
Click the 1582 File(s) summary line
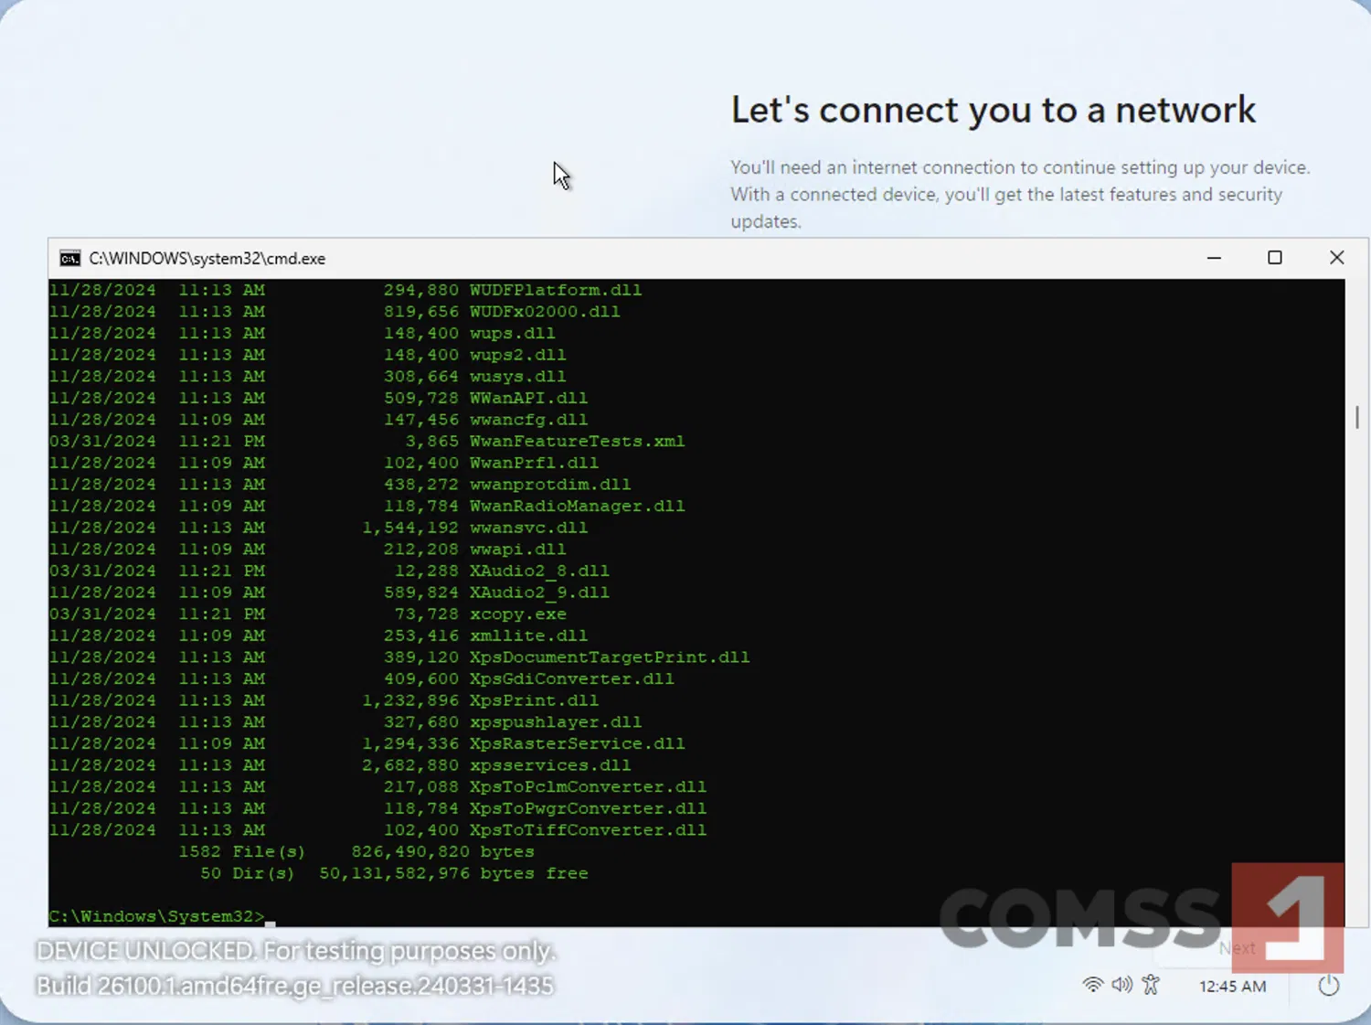pyautogui.click(x=356, y=852)
